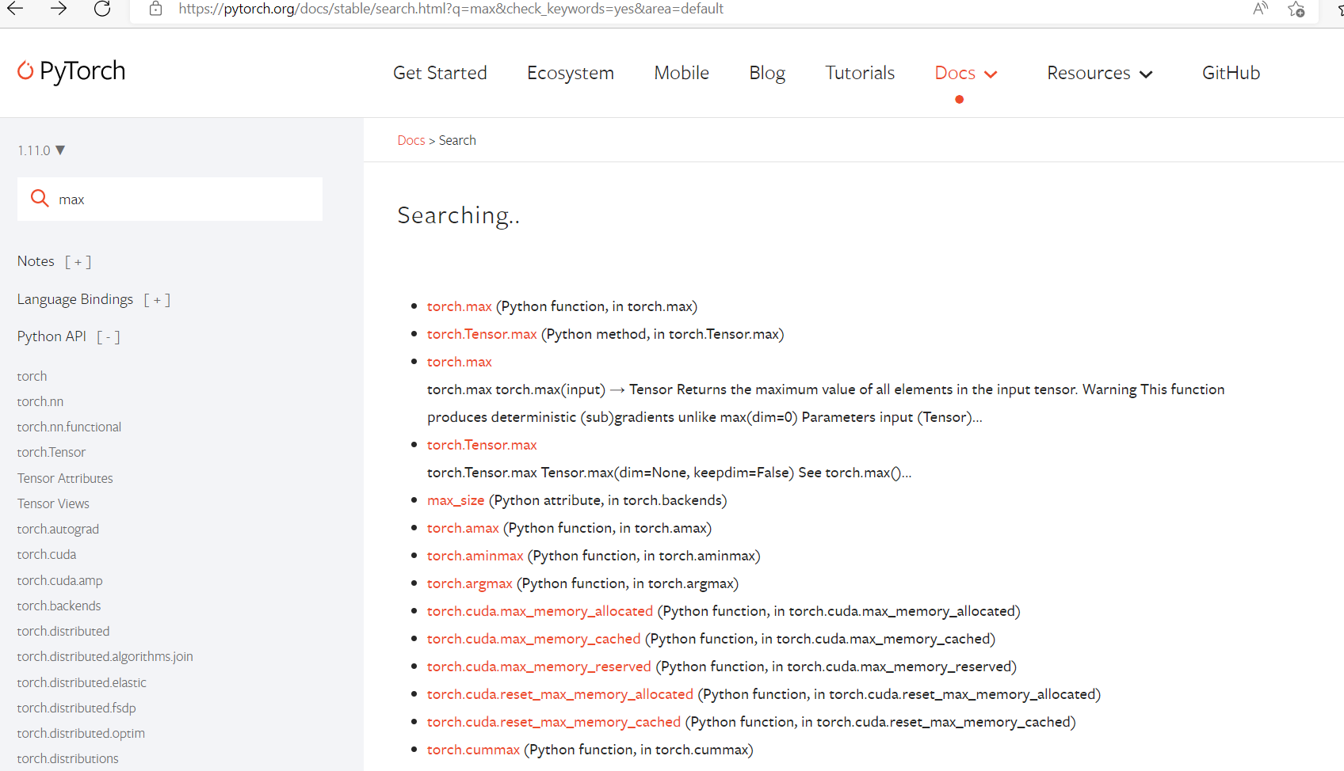Open torch.Tensor.max Python method result
Screen dimensions: 1344x771
coord(482,334)
